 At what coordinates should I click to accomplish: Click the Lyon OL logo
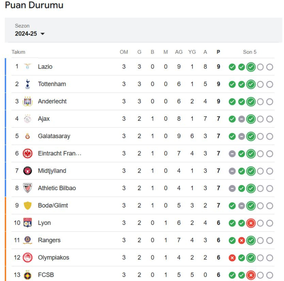tap(28, 223)
